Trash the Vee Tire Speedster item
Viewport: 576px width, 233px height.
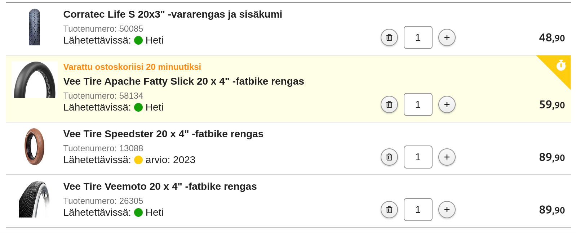389,157
